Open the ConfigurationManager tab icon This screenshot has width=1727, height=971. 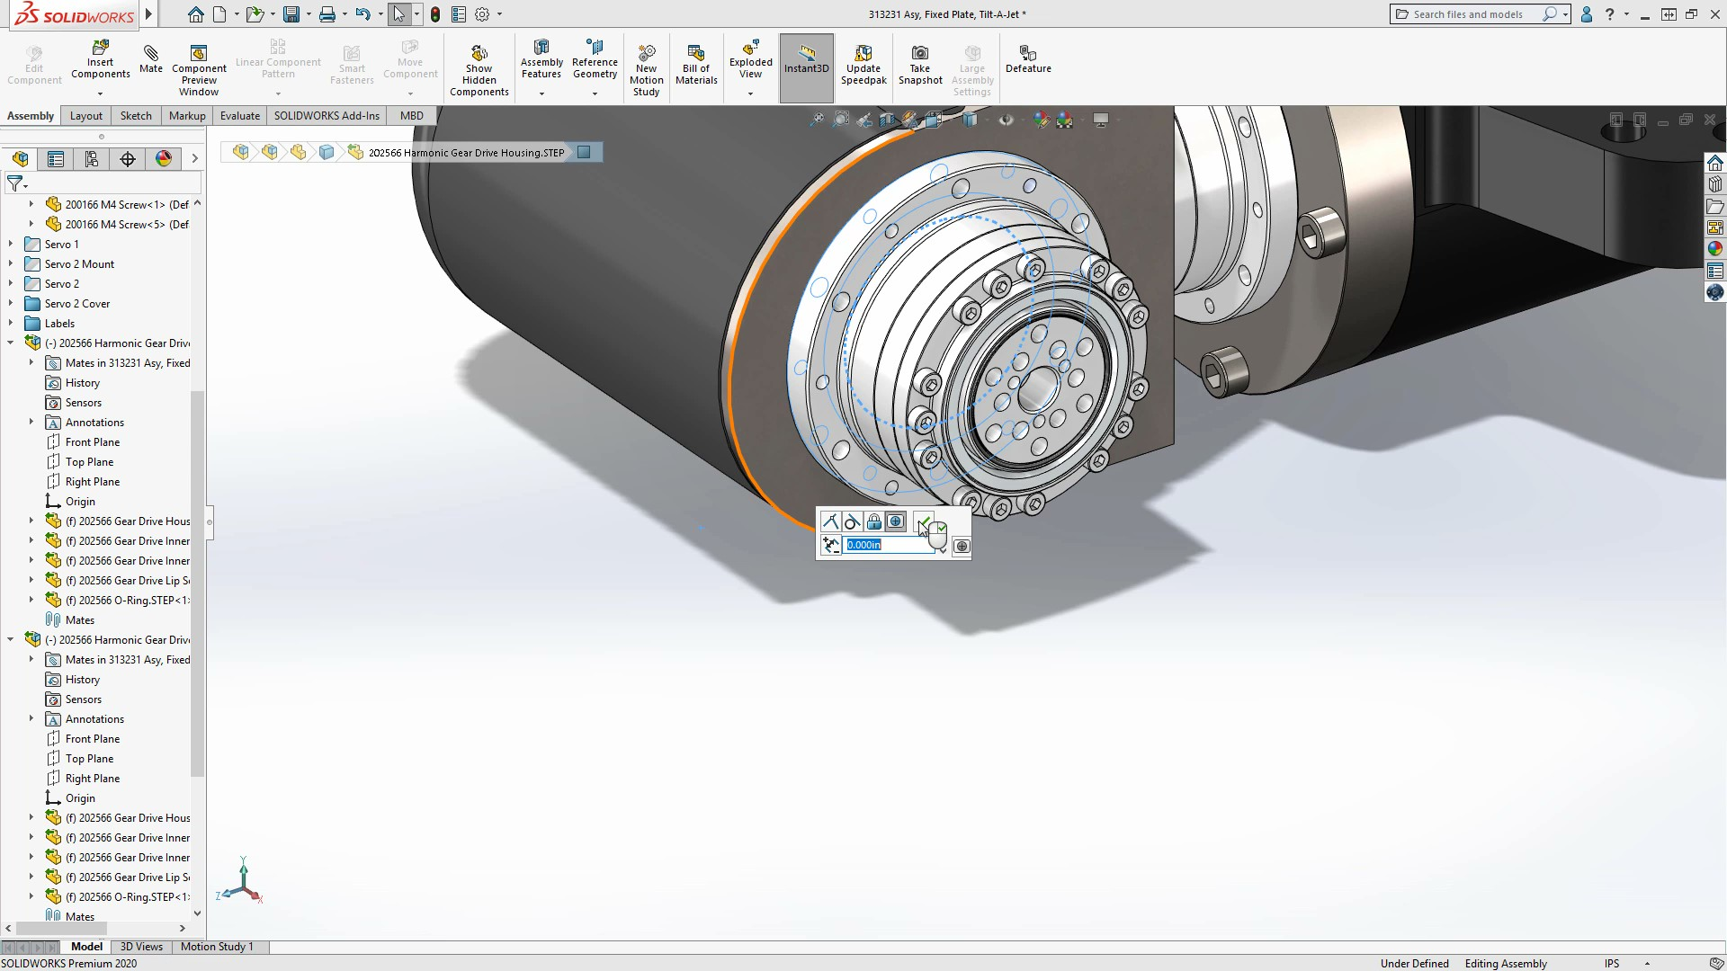(92, 159)
